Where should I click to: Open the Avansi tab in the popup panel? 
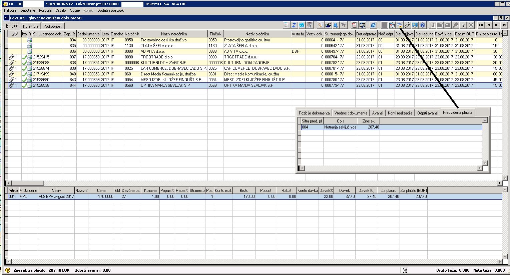coord(377,113)
